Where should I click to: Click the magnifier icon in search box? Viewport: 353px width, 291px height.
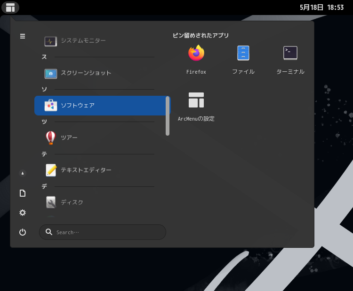tap(49, 232)
